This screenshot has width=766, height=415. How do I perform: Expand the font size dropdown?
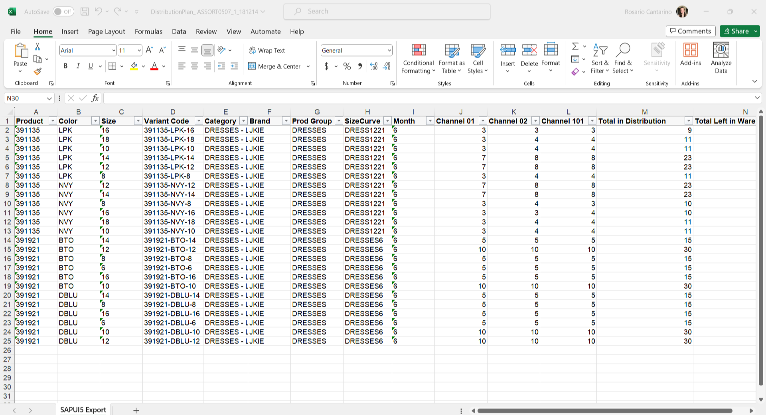coord(139,50)
